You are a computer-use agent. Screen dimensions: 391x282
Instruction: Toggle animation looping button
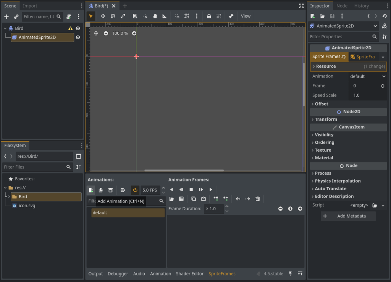click(135, 190)
